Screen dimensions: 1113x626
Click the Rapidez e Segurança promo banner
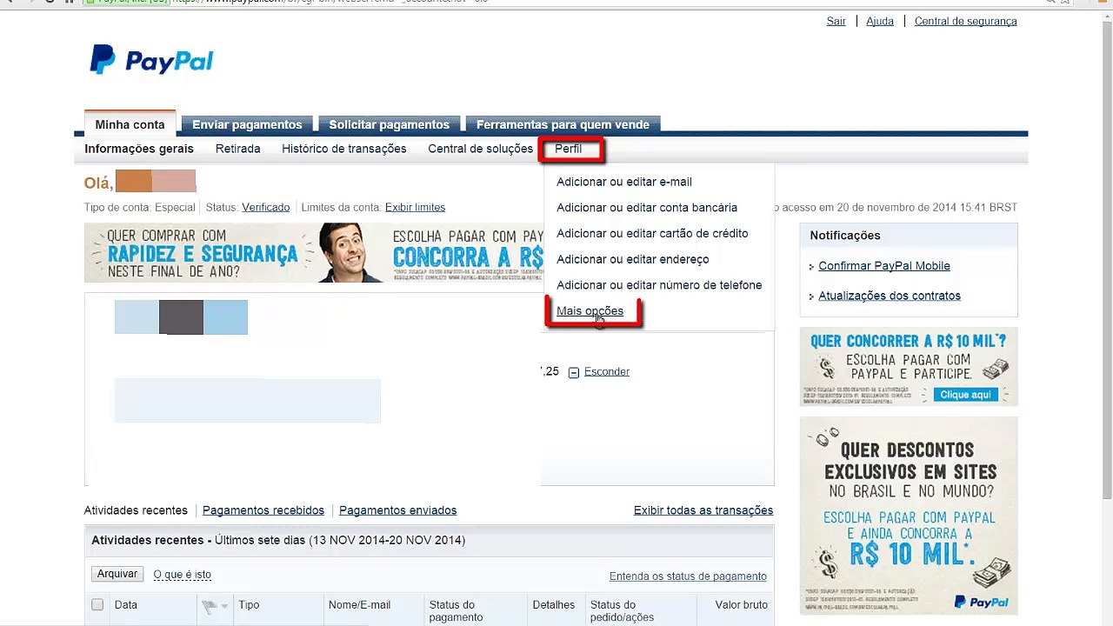click(x=314, y=253)
